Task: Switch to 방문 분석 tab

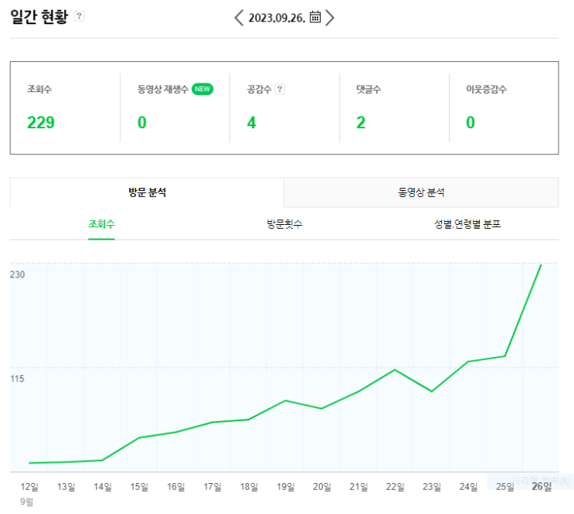Action: pyautogui.click(x=147, y=192)
